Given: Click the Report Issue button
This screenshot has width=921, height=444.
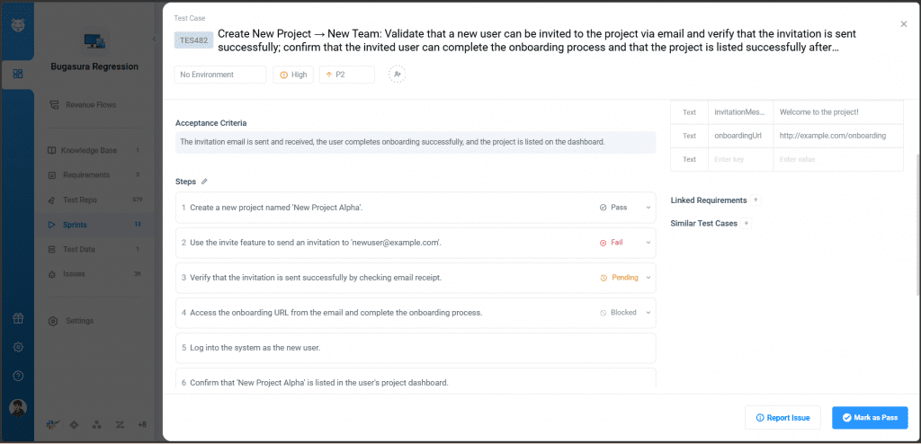Looking at the screenshot, I should pos(782,418).
